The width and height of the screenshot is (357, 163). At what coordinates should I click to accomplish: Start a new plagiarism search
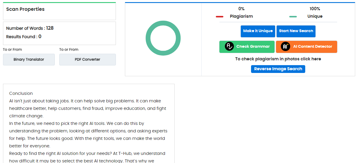coord(296,31)
